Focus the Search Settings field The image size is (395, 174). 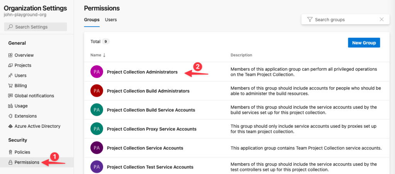(36, 27)
